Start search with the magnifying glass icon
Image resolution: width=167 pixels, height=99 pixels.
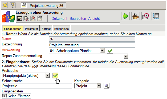pyautogui.click(x=107, y=86)
